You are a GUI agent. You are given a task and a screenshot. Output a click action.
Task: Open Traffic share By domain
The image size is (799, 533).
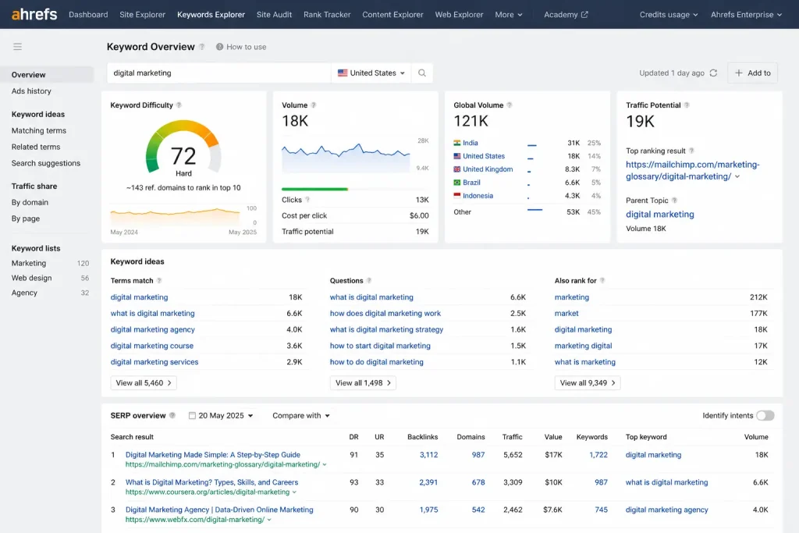pos(30,202)
